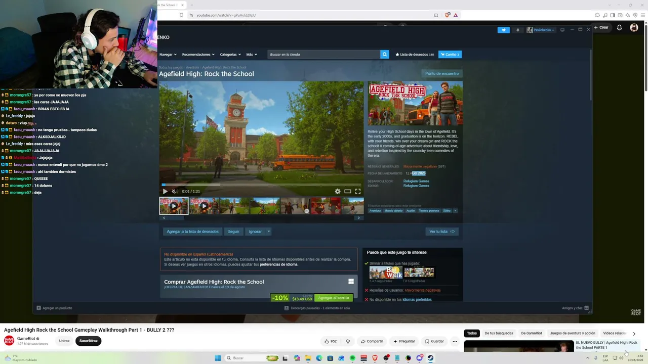Enter fullscreen on the Steam trailer
The image size is (648, 364).
pyautogui.click(x=358, y=191)
